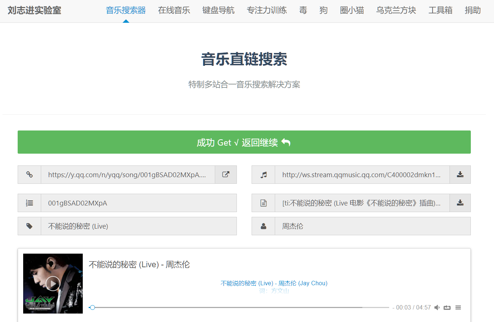The width and height of the screenshot is (494, 322).
Task: Click the chain link icon beside song URL
Action: coord(29,175)
